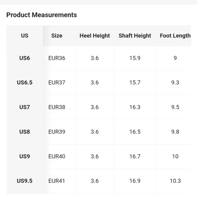197x197 pixels.
Task: Click the Size column header
Action: pos(57,36)
